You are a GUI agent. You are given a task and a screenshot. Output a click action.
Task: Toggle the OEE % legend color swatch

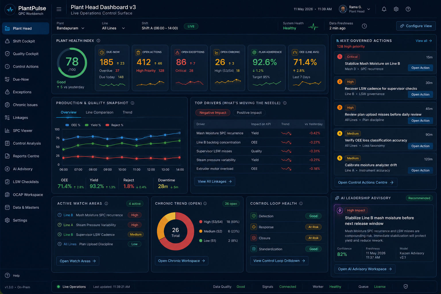(67, 125)
